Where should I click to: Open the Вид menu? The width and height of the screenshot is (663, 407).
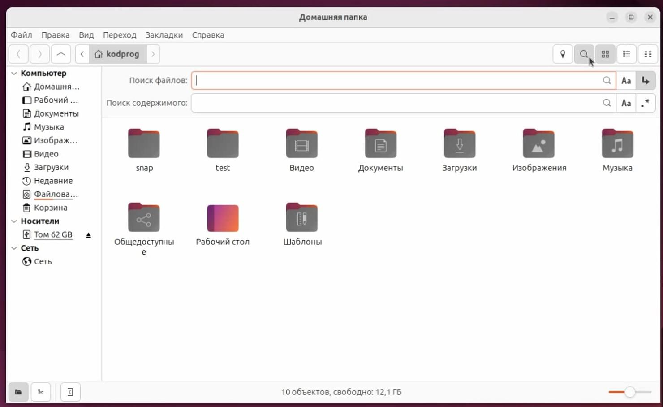pos(86,35)
